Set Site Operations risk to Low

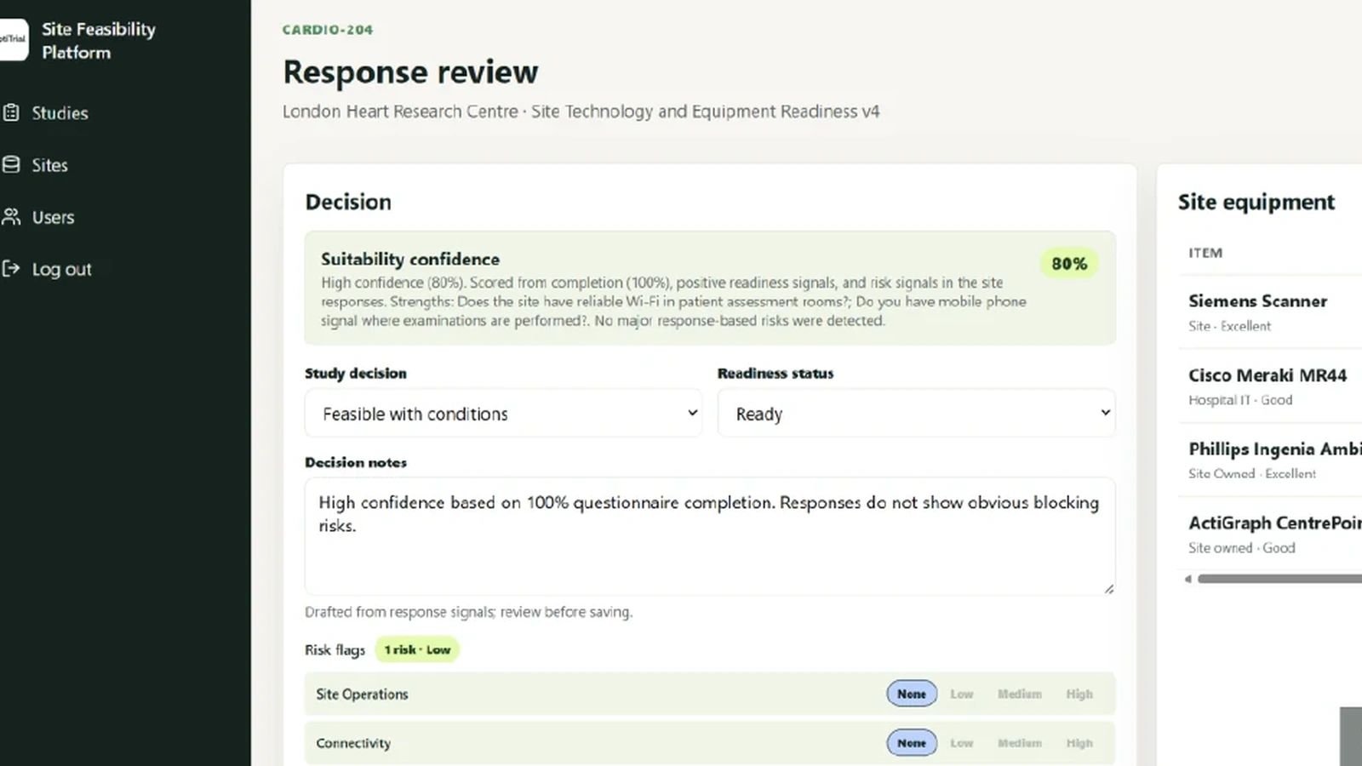[961, 694]
